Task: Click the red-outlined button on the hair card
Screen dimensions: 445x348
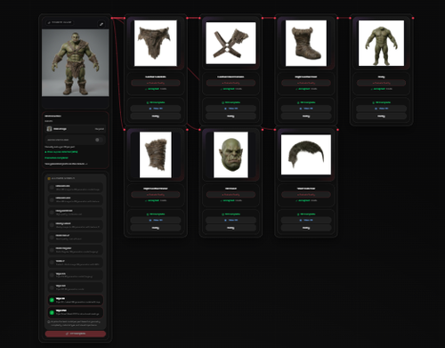Action: 306,195
